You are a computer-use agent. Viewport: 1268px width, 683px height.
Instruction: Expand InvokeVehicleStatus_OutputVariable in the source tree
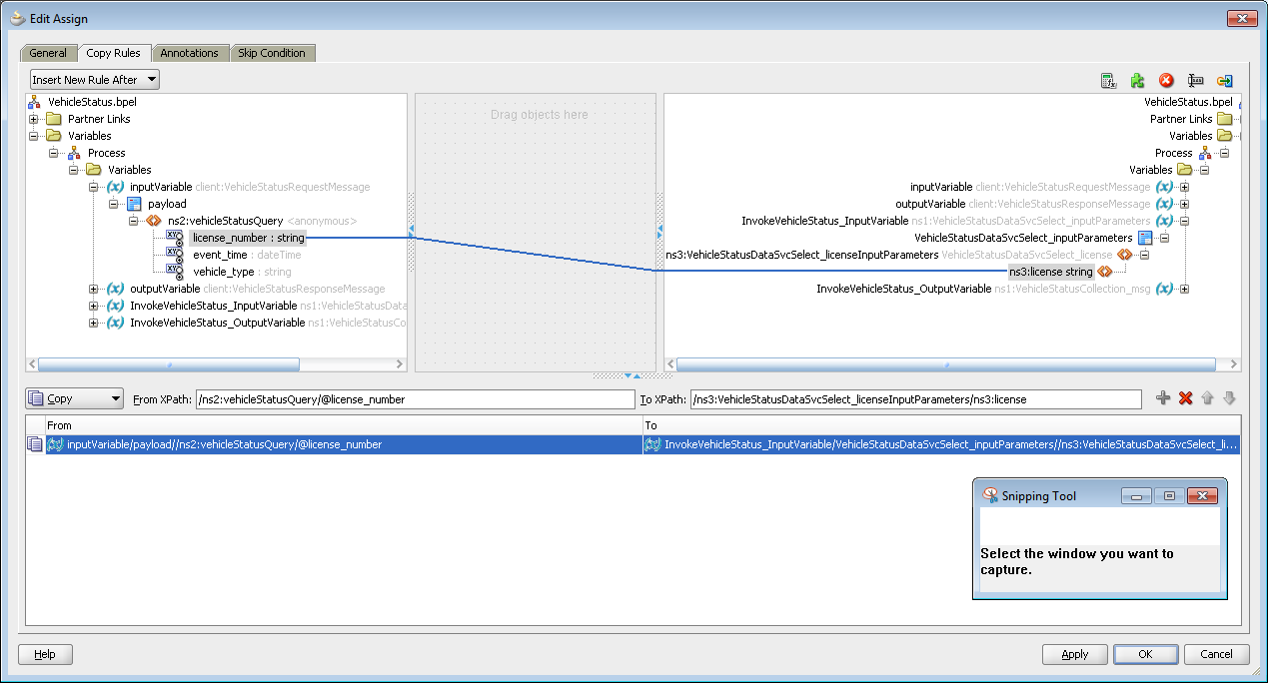[94, 323]
